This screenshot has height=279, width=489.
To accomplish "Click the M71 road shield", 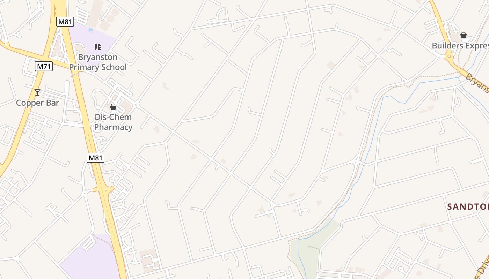I will click(x=44, y=66).
